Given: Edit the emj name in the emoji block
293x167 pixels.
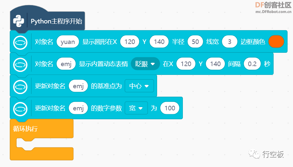Looking at the screenshot, I should coord(66,64).
